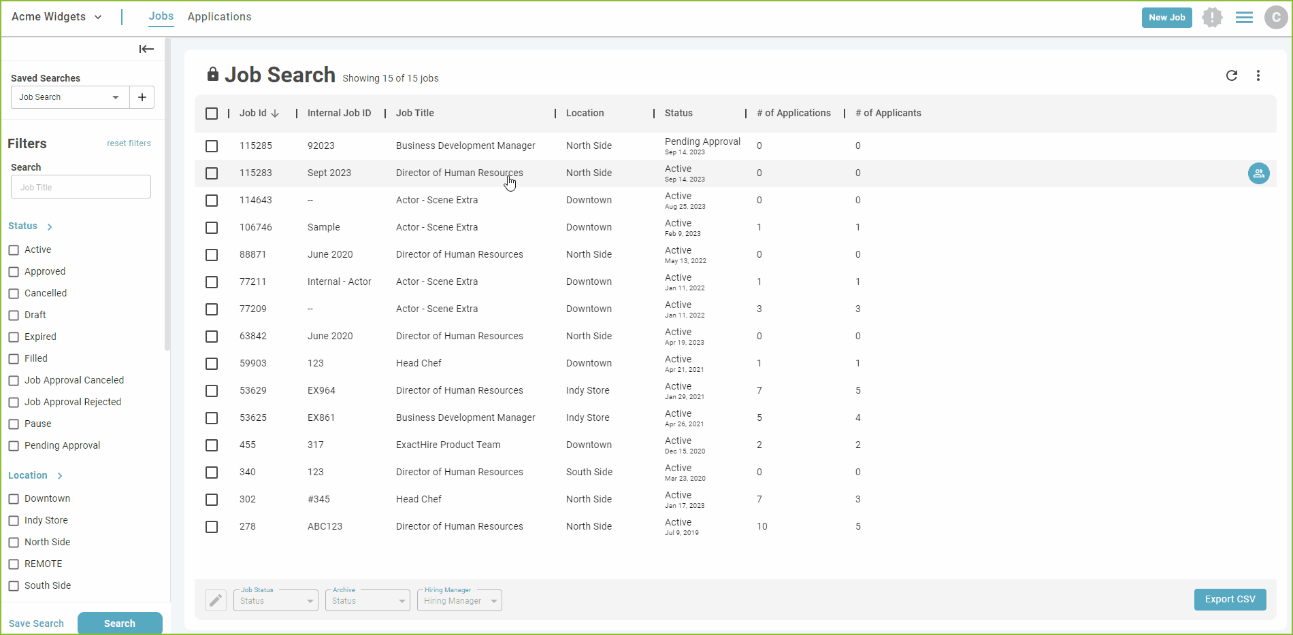Viewport: 1293px width, 635px height.
Task: Select job 115285 row checkbox
Action: click(212, 146)
